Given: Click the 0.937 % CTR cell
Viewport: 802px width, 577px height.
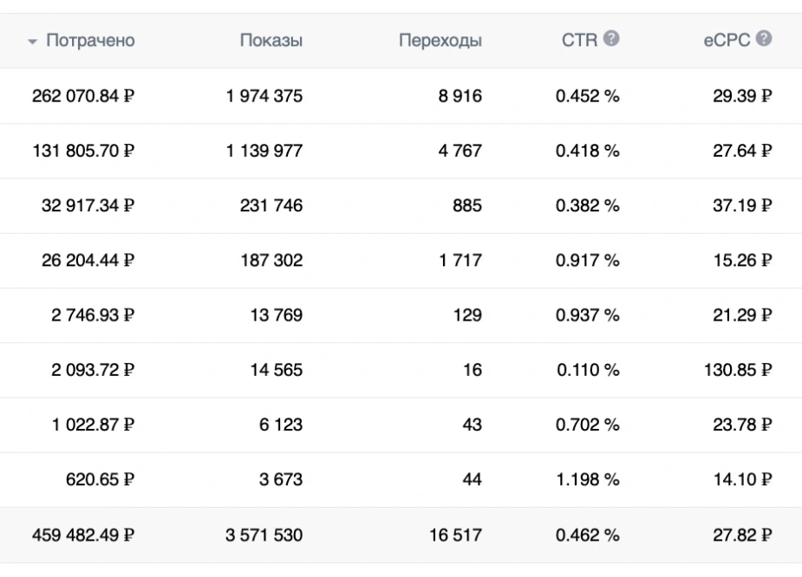Looking at the screenshot, I should [x=588, y=314].
